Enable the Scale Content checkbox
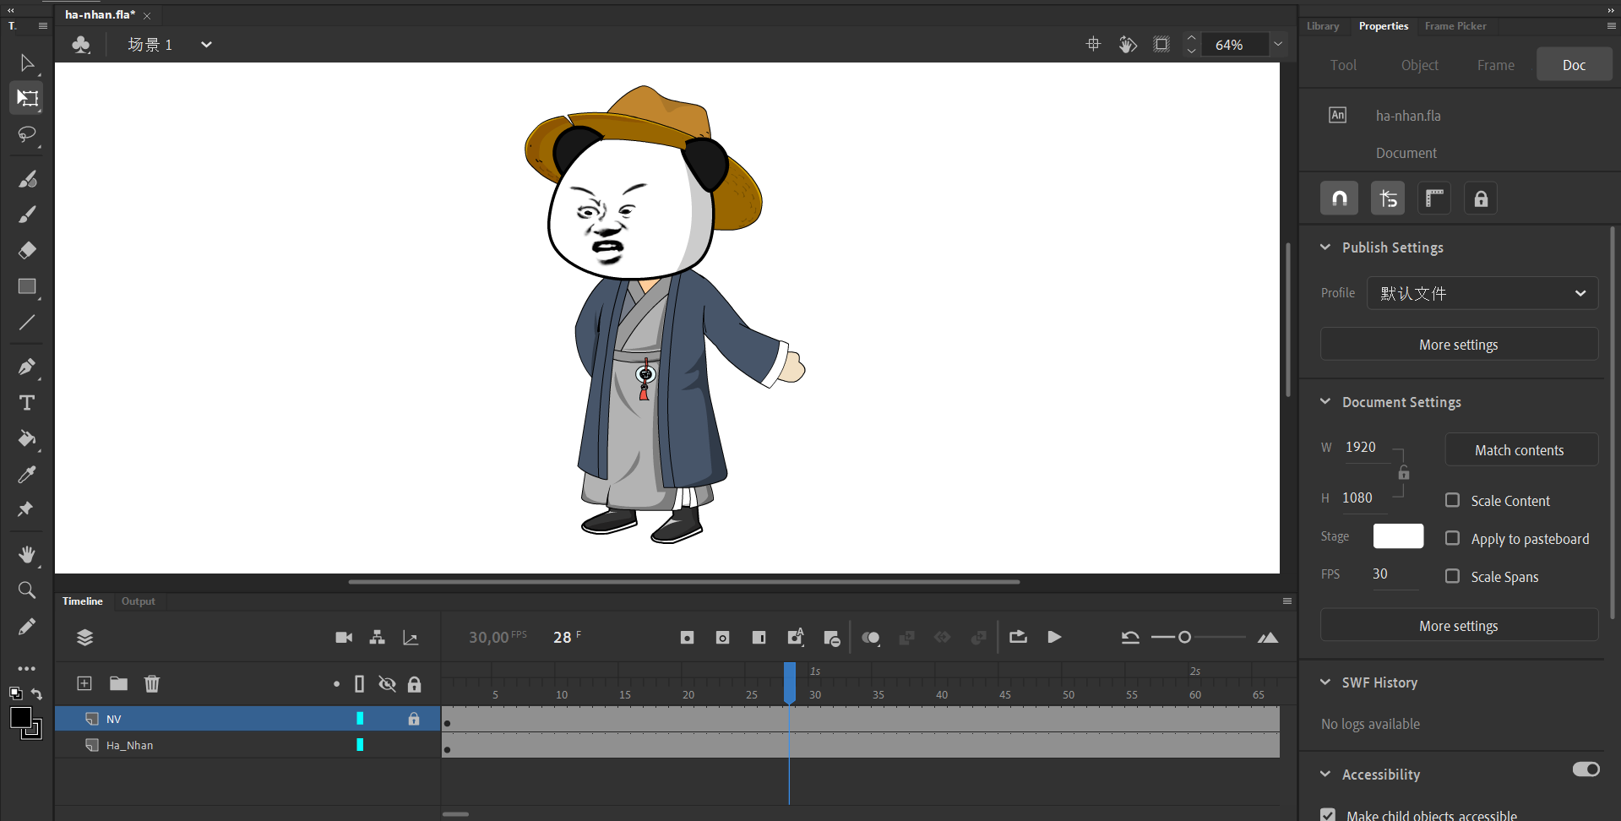 tap(1452, 500)
